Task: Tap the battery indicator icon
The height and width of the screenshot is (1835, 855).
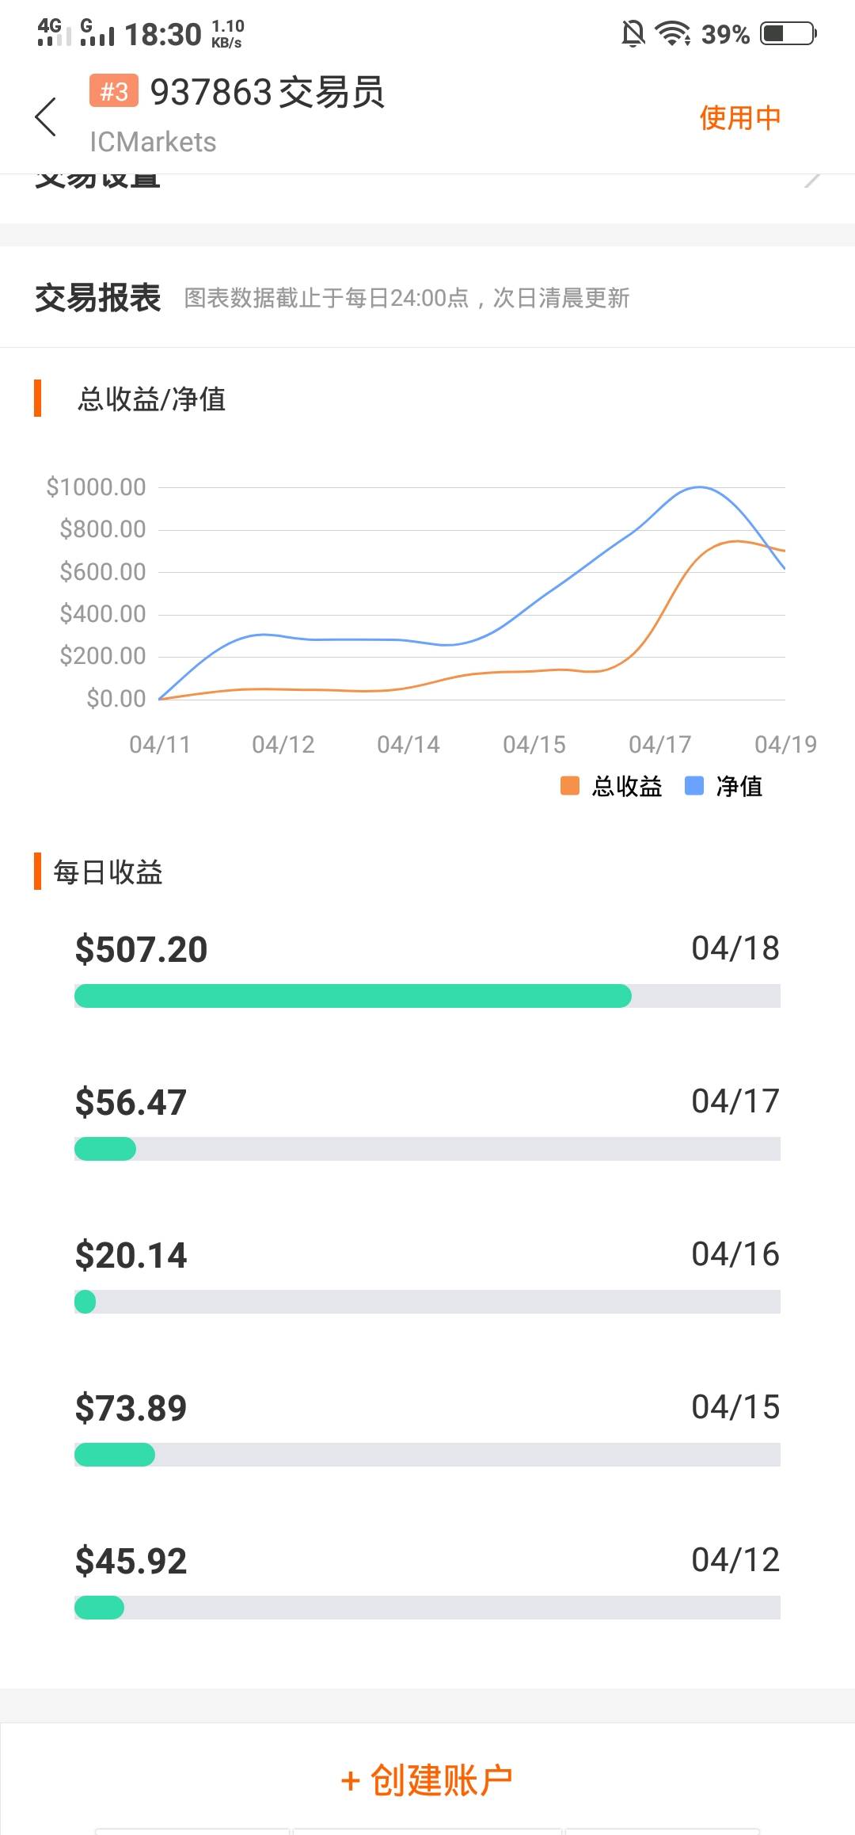Action: point(788,34)
